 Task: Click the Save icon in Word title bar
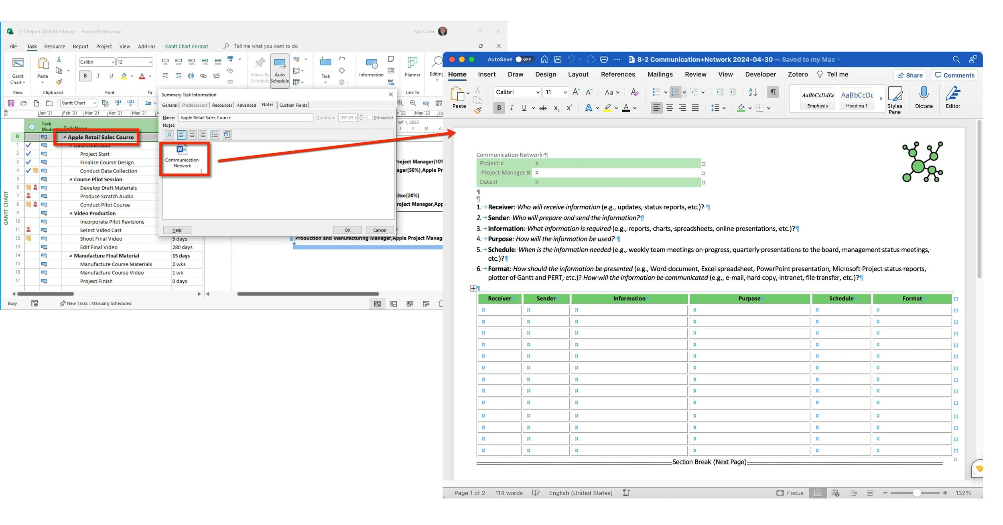[558, 59]
